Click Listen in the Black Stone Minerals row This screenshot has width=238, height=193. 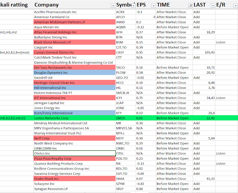tap(221, 42)
